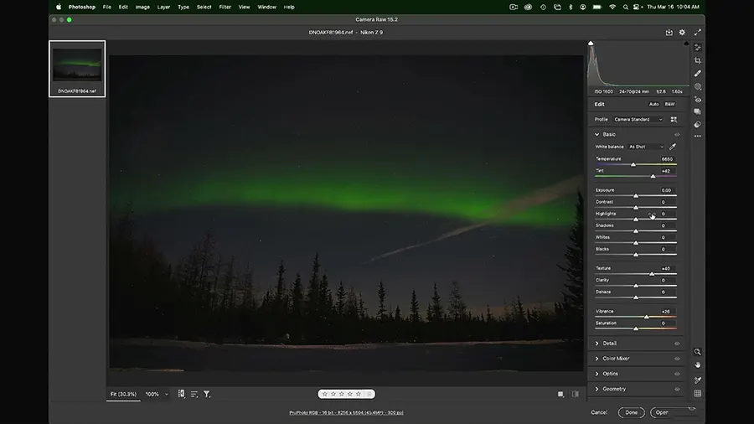Toggle the Color Mixer eye icon
The height and width of the screenshot is (424, 754).
pyautogui.click(x=677, y=359)
